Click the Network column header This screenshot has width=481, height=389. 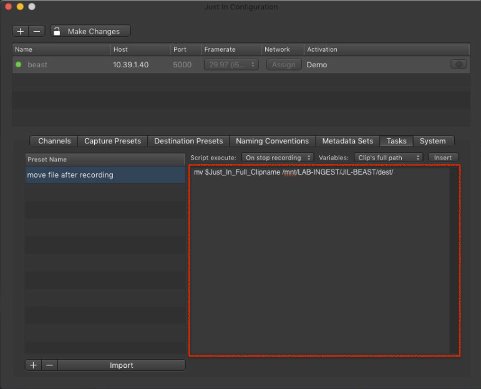pyautogui.click(x=283, y=49)
